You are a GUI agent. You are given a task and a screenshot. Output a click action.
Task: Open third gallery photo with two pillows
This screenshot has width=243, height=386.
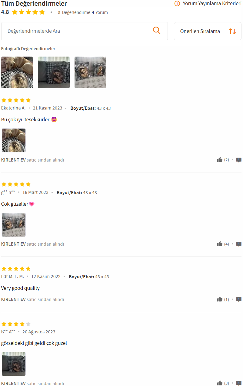[90, 72]
